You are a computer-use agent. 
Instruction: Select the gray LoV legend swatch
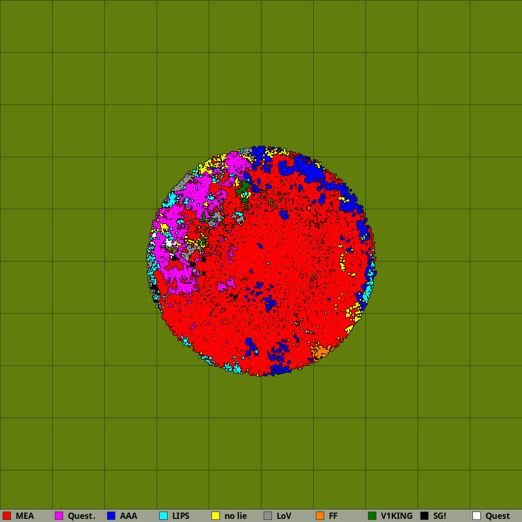tap(268, 516)
